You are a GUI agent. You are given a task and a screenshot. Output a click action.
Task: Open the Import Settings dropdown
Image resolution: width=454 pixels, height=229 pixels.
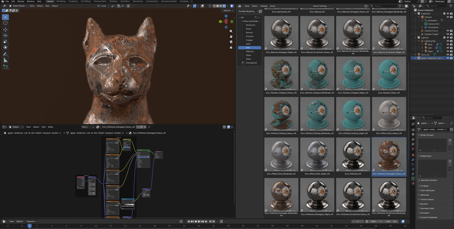pyautogui.click(x=321, y=6)
